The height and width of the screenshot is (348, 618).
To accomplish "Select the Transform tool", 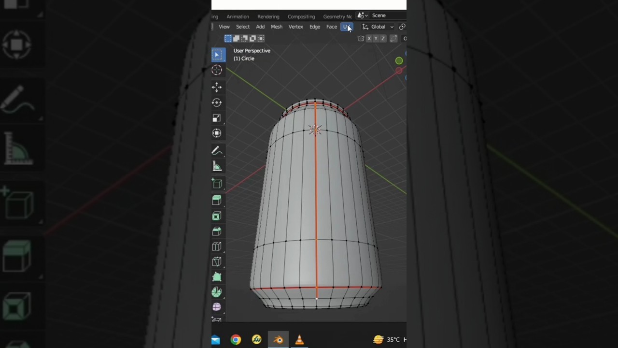I will [x=217, y=133].
